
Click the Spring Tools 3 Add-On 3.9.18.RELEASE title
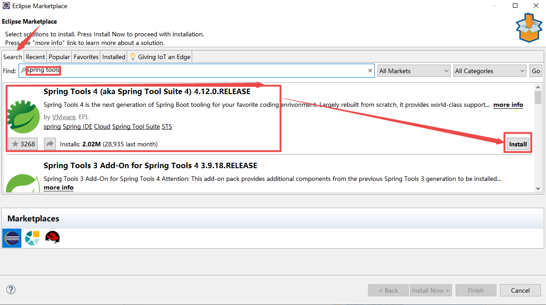(x=150, y=165)
